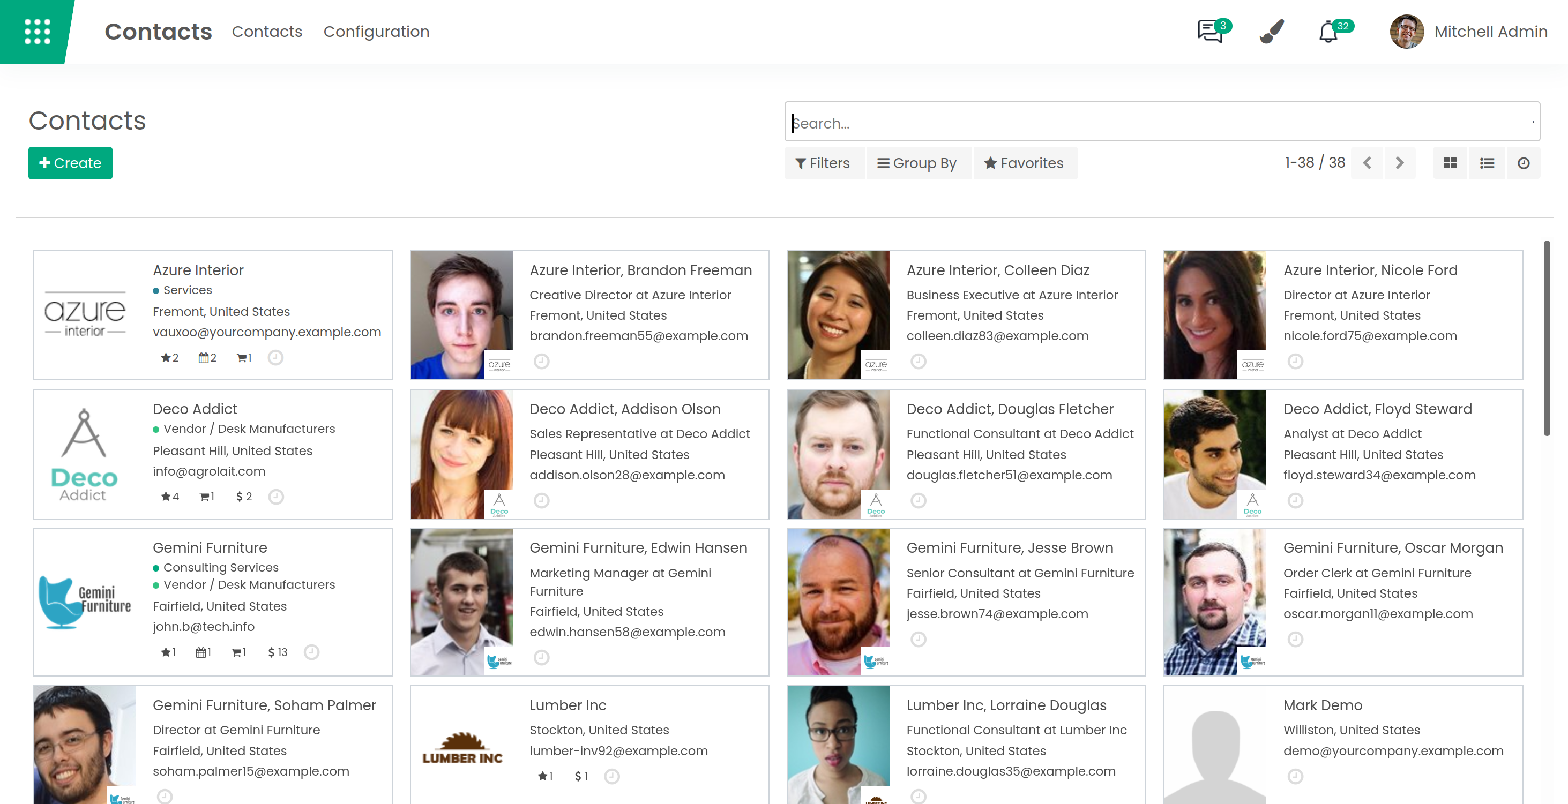Image resolution: width=1568 pixels, height=804 pixels.
Task: Open the conversations messages icon
Action: (1211, 32)
